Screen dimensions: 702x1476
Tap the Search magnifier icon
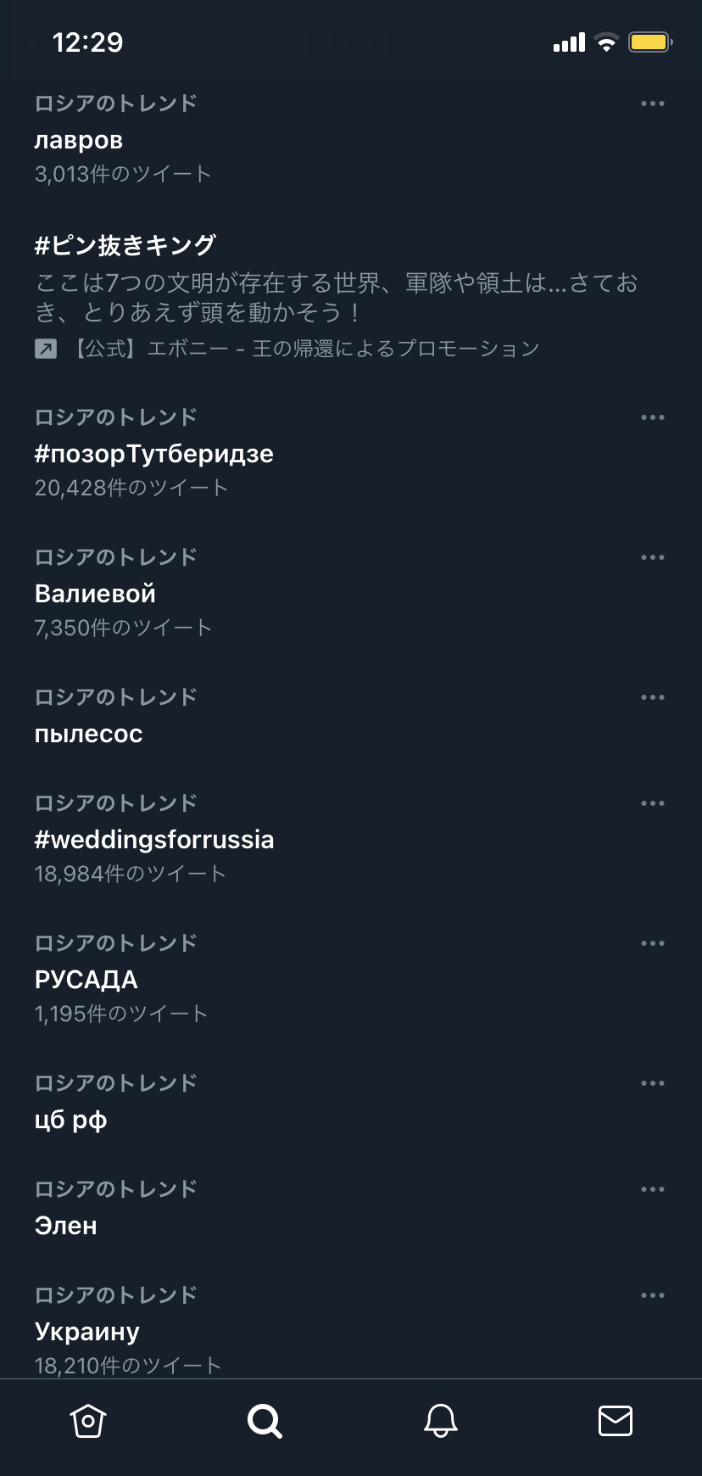tap(265, 1421)
